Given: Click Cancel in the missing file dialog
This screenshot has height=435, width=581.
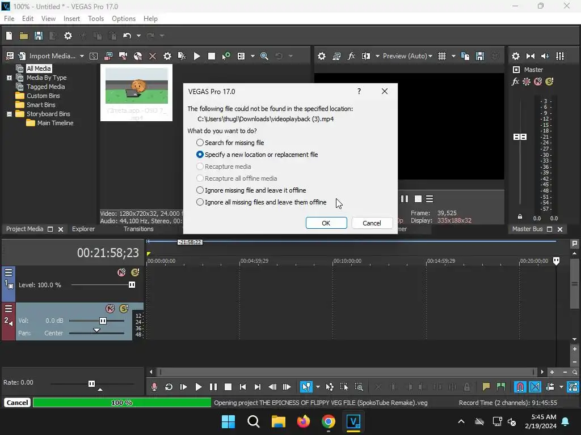Looking at the screenshot, I should point(372,223).
